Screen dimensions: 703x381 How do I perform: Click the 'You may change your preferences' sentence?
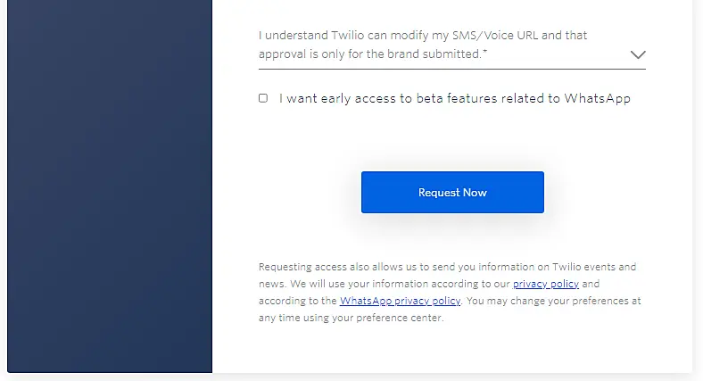point(553,301)
